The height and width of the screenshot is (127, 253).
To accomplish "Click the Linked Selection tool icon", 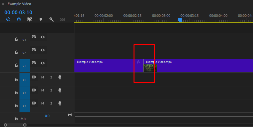I will click(30, 19).
